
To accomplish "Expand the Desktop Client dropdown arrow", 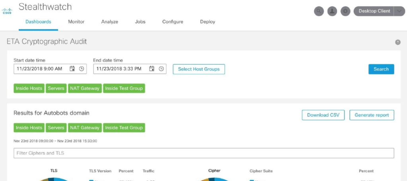I will tap(399, 11).
